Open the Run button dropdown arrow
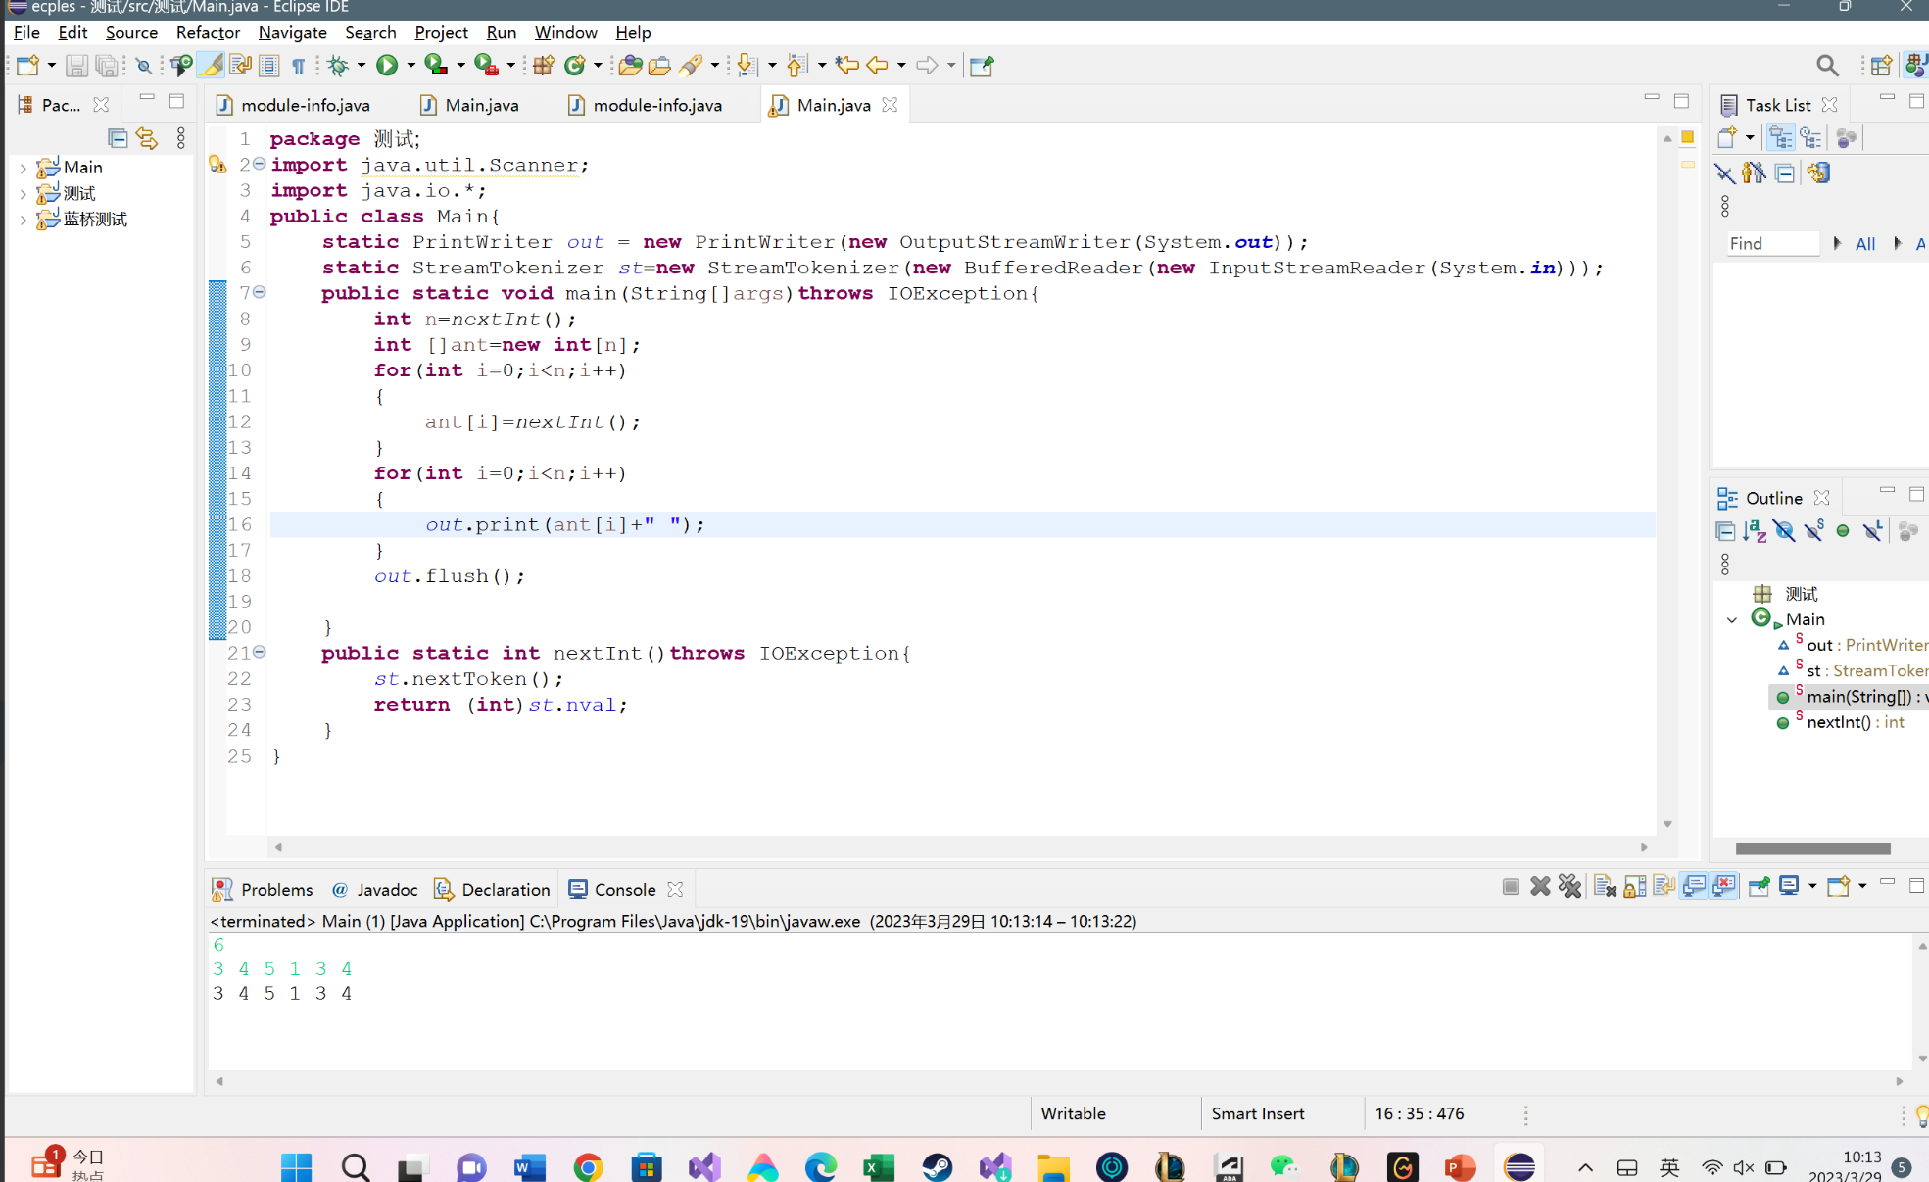Viewport: 1929px width, 1182px height. click(410, 66)
